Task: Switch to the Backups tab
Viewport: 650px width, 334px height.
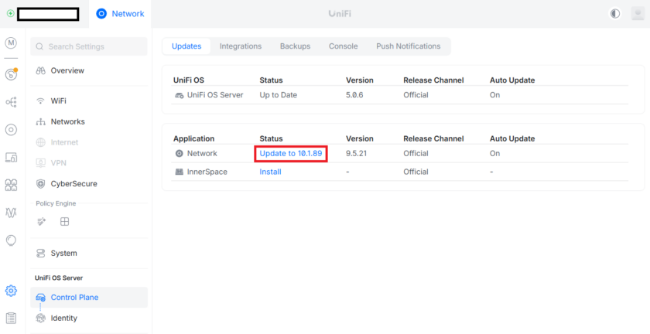Action: pyautogui.click(x=295, y=46)
